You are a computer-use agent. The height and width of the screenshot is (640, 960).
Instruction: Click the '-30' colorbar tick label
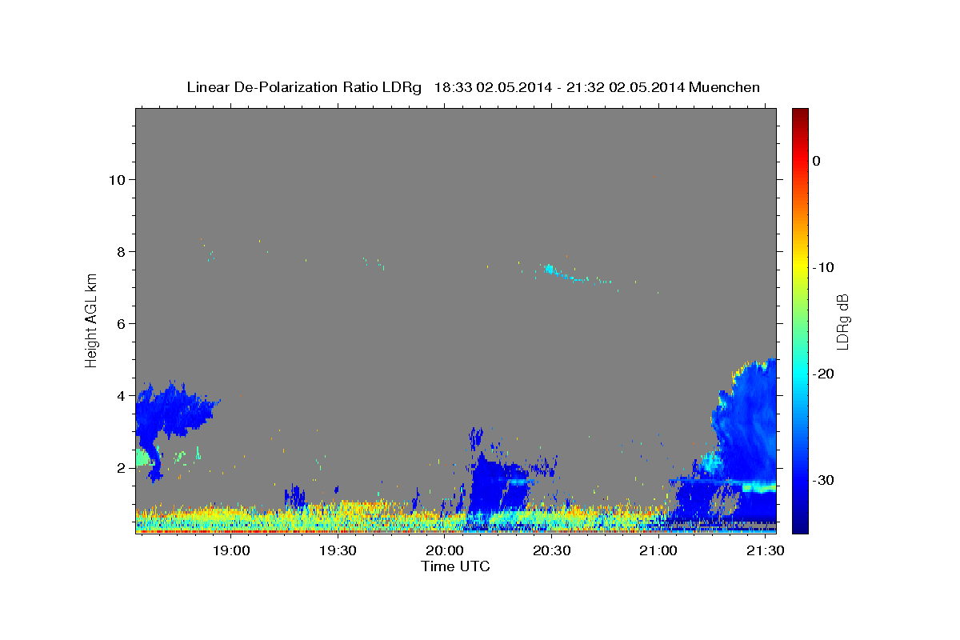pos(824,480)
